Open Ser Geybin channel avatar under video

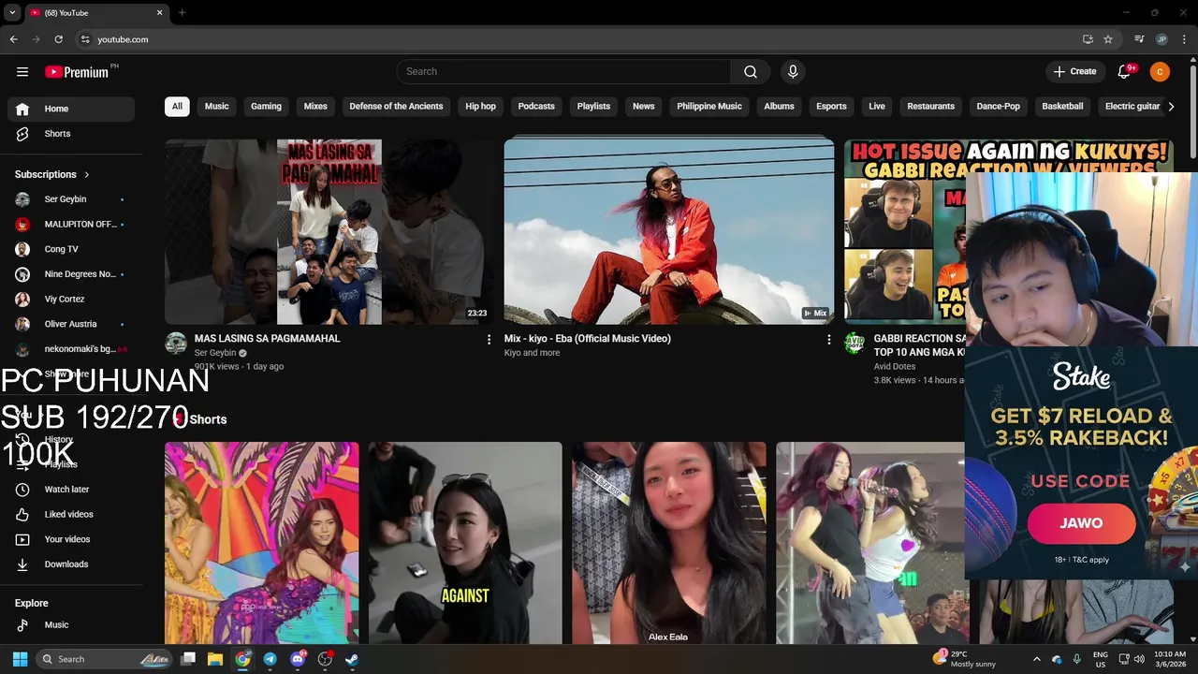176,344
